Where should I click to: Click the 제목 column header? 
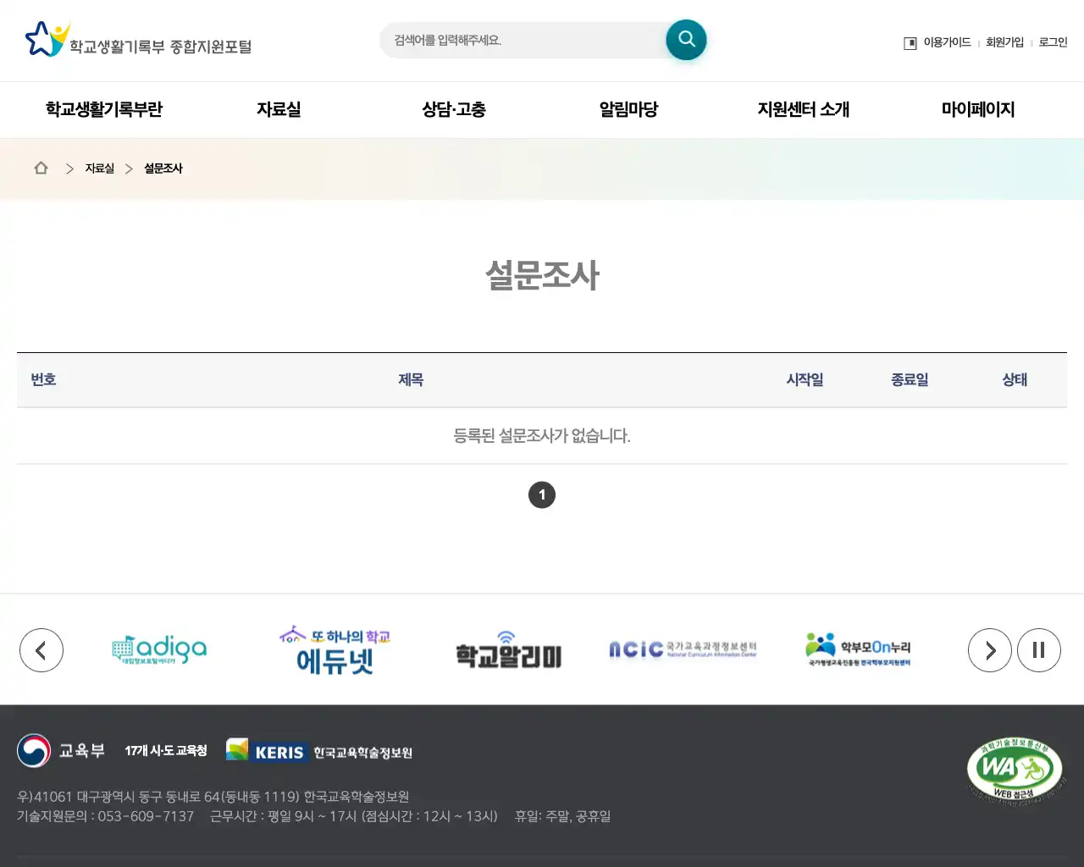pyautogui.click(x=411, y=380)
